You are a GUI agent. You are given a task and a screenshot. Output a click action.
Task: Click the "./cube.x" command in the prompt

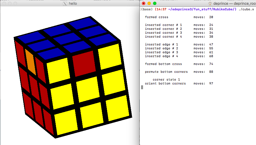click(246, 9)
